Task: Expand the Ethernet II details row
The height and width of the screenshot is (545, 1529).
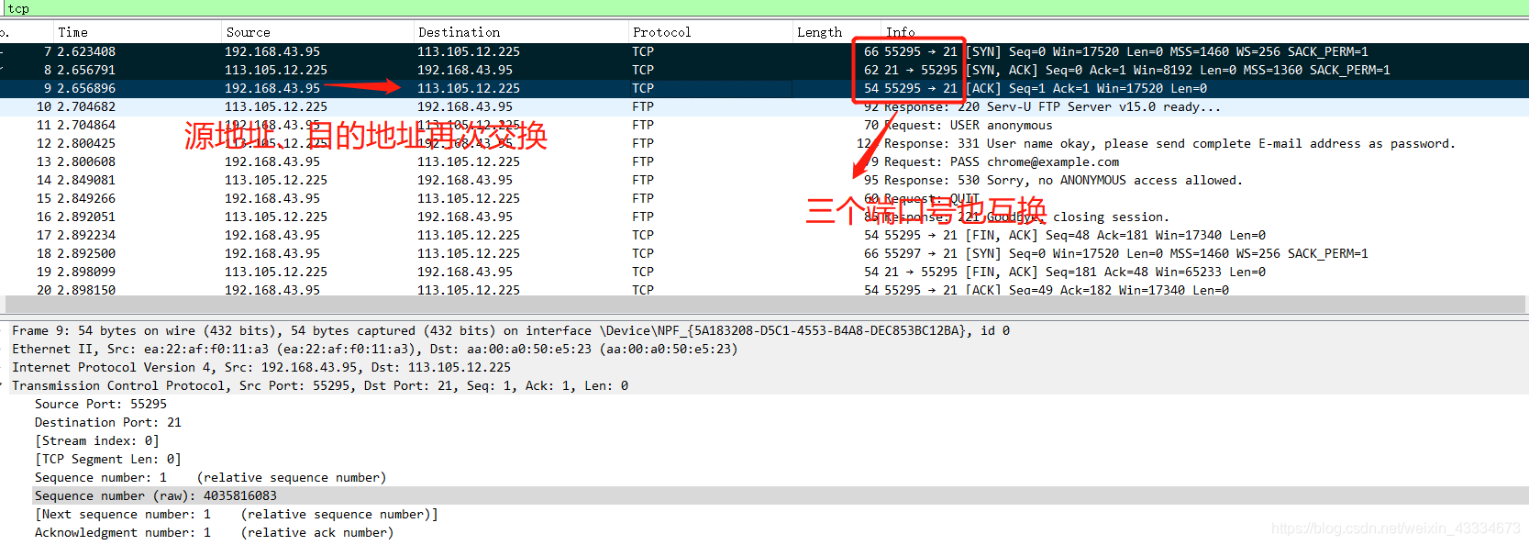Action: pos(764,349)
